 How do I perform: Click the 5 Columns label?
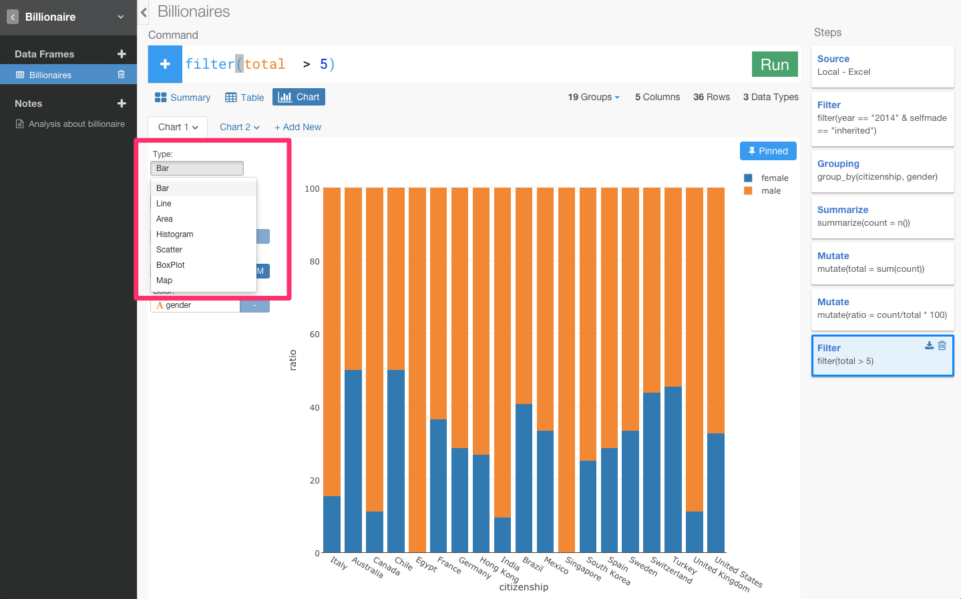point(657,97)
